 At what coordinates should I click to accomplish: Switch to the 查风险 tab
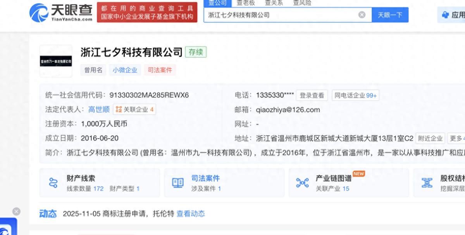tap(302, 3)
